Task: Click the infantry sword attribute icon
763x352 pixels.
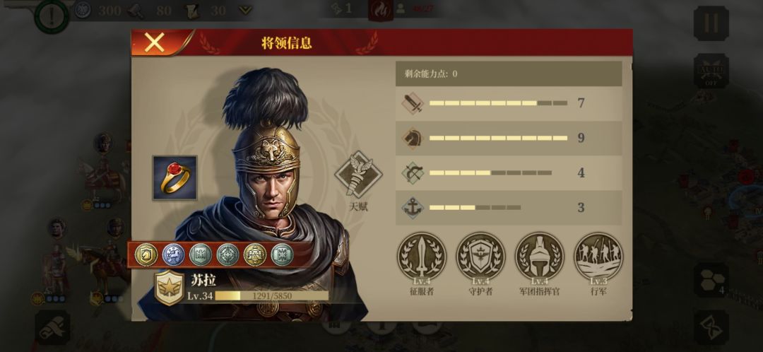Action: click(413, 103)
